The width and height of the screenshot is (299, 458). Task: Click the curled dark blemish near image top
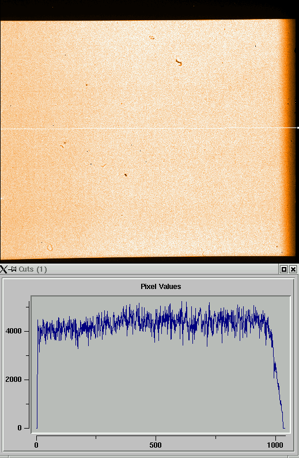pyautogui.click(x=179, y=62)
